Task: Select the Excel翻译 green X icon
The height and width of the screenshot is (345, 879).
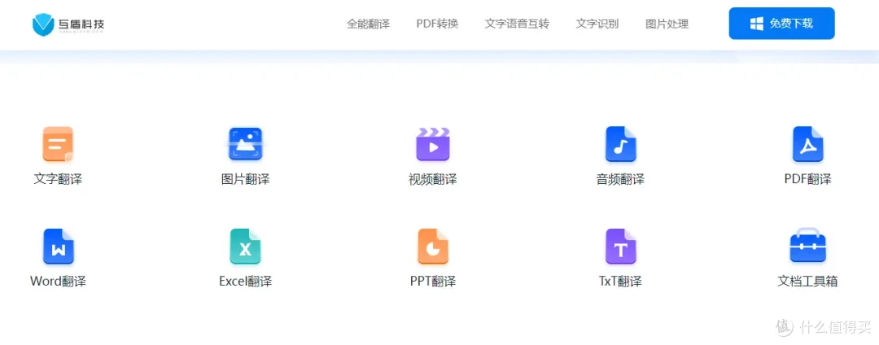Action: point(246,247)
